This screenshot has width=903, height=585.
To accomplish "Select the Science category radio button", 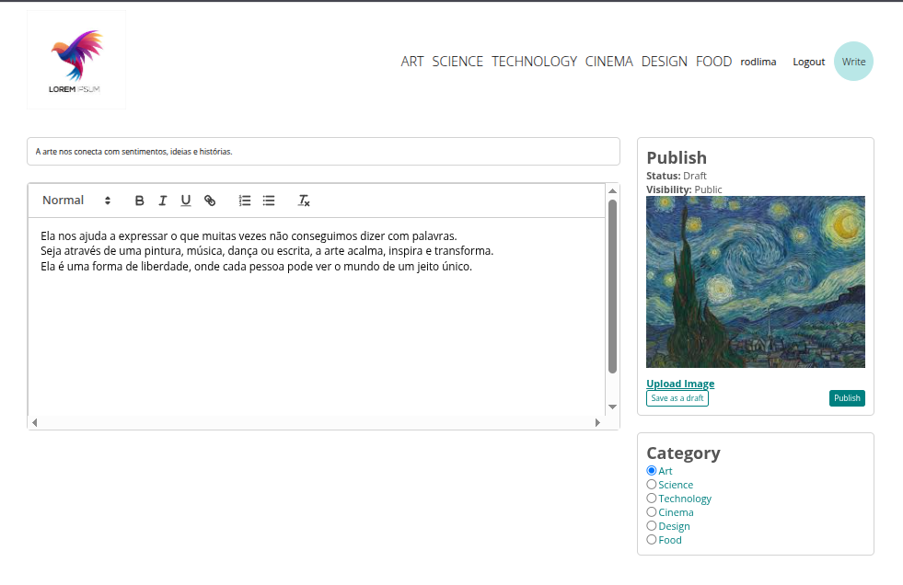I will pyautogui.click(x=652, y=485).
